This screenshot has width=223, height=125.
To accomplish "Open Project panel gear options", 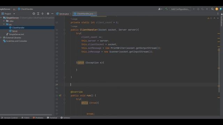I will (48, 14).
